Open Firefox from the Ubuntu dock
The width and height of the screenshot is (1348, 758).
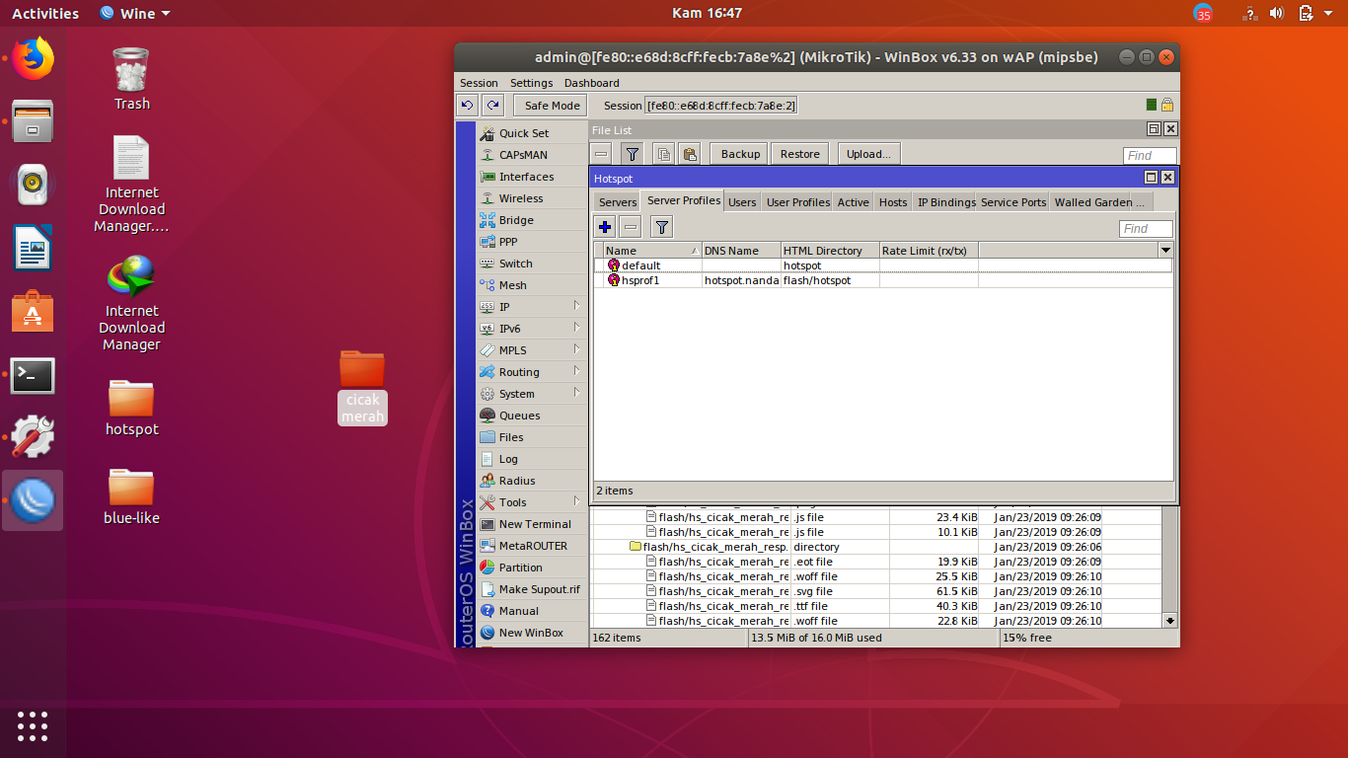coord(33,58)
